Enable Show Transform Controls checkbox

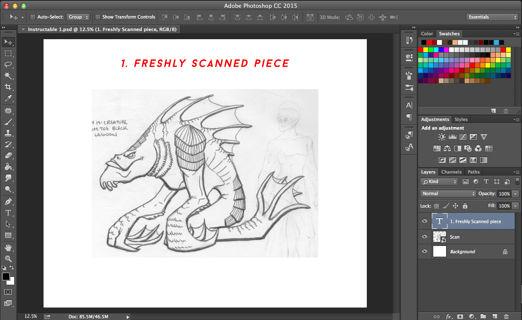click(x=98, y=17)
